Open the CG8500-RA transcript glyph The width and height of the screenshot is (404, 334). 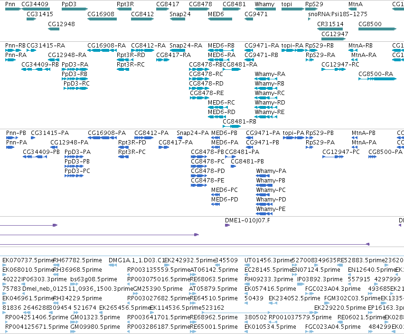pyautogui.click(x=377, y=79)
